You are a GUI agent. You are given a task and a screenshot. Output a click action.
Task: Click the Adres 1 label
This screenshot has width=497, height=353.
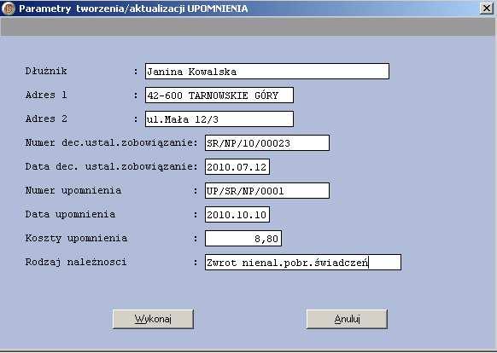[x=46, y=95]
